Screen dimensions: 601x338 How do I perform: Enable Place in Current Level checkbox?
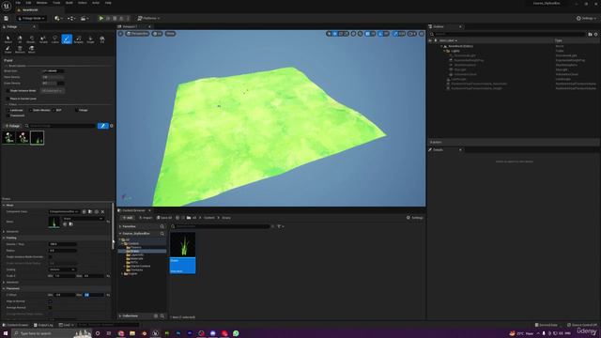coord(8,99)
